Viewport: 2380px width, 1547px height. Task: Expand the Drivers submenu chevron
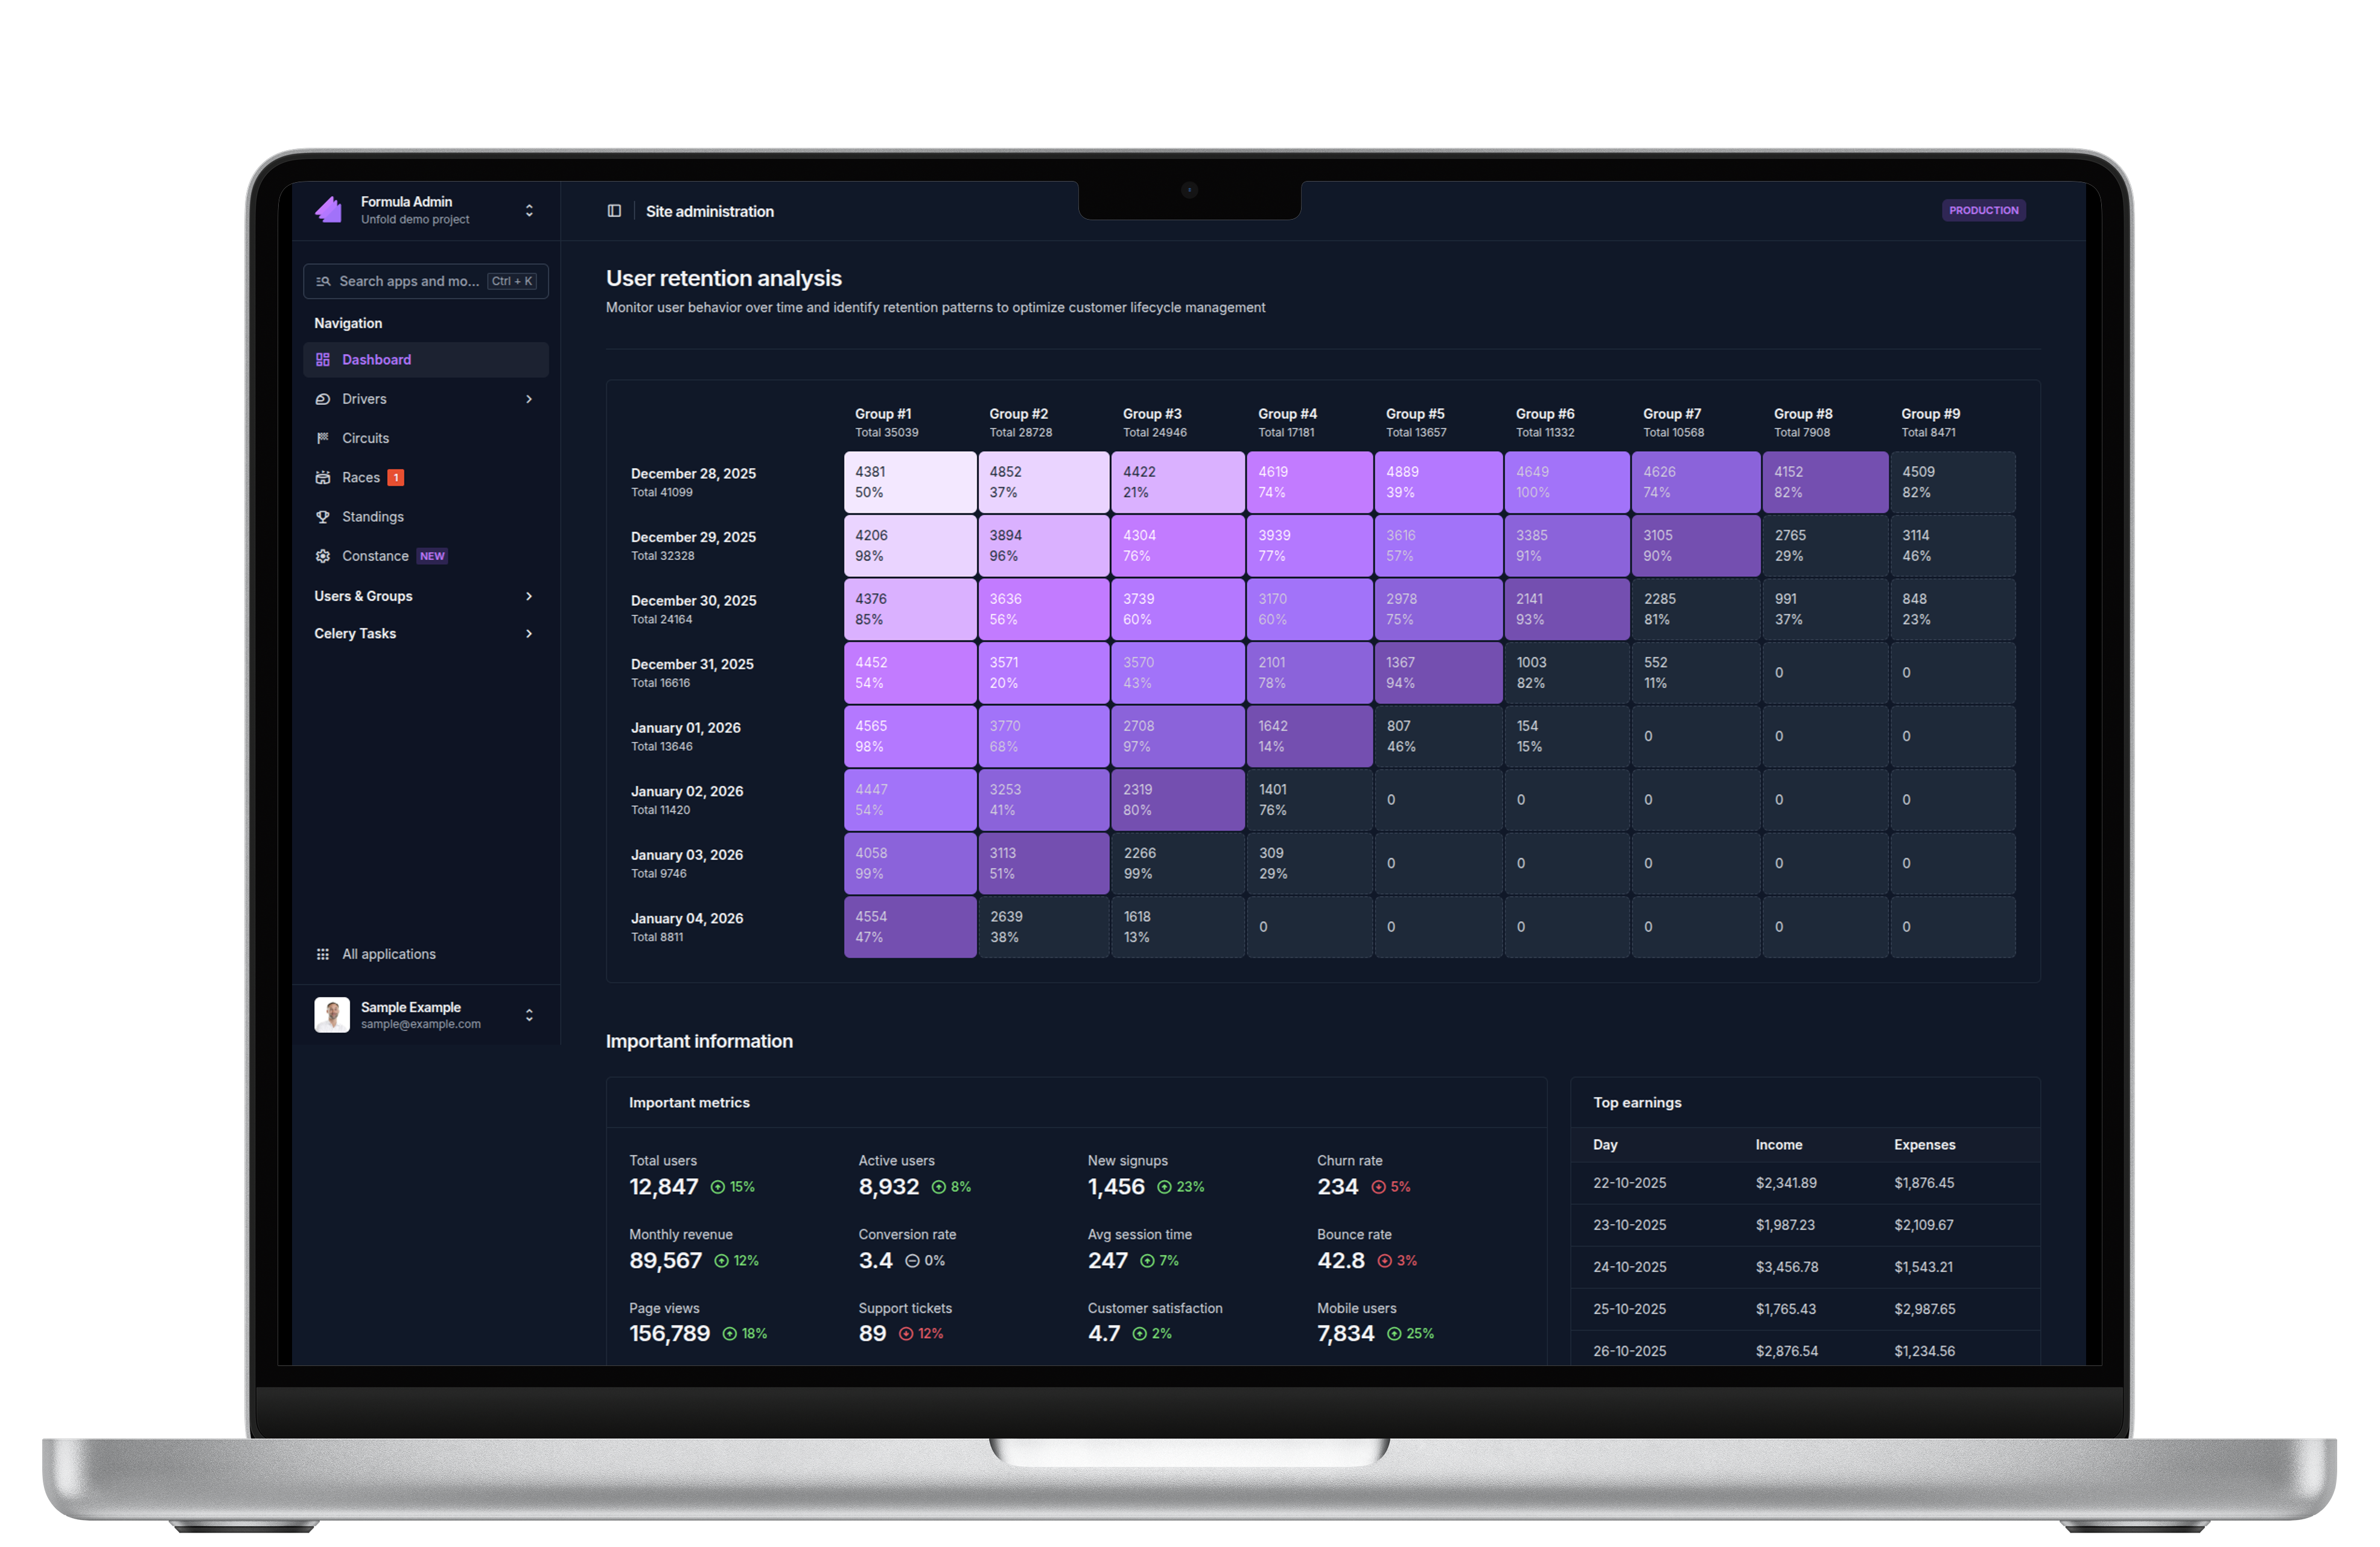tap(529, 399)
